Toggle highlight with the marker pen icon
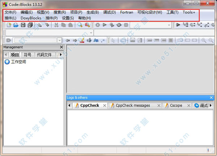The width and height of the screenshot is (217, 156). 82,40
